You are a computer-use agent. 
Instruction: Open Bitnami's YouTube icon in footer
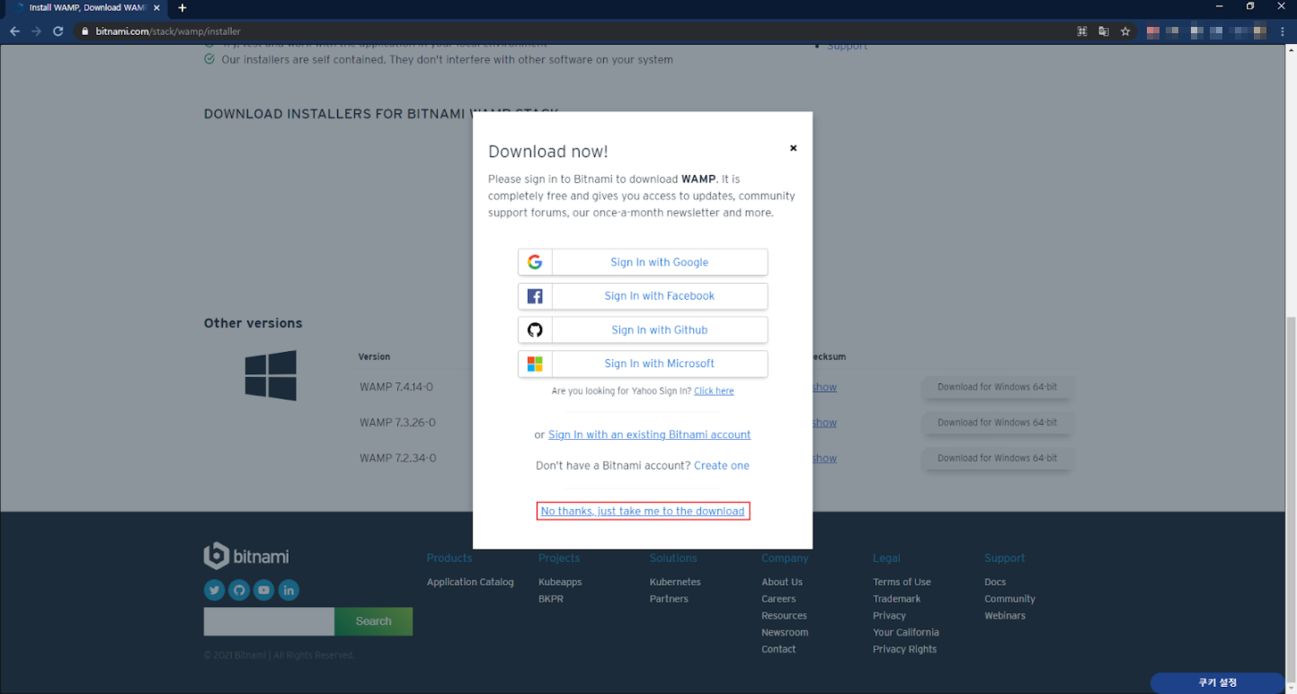263,590
